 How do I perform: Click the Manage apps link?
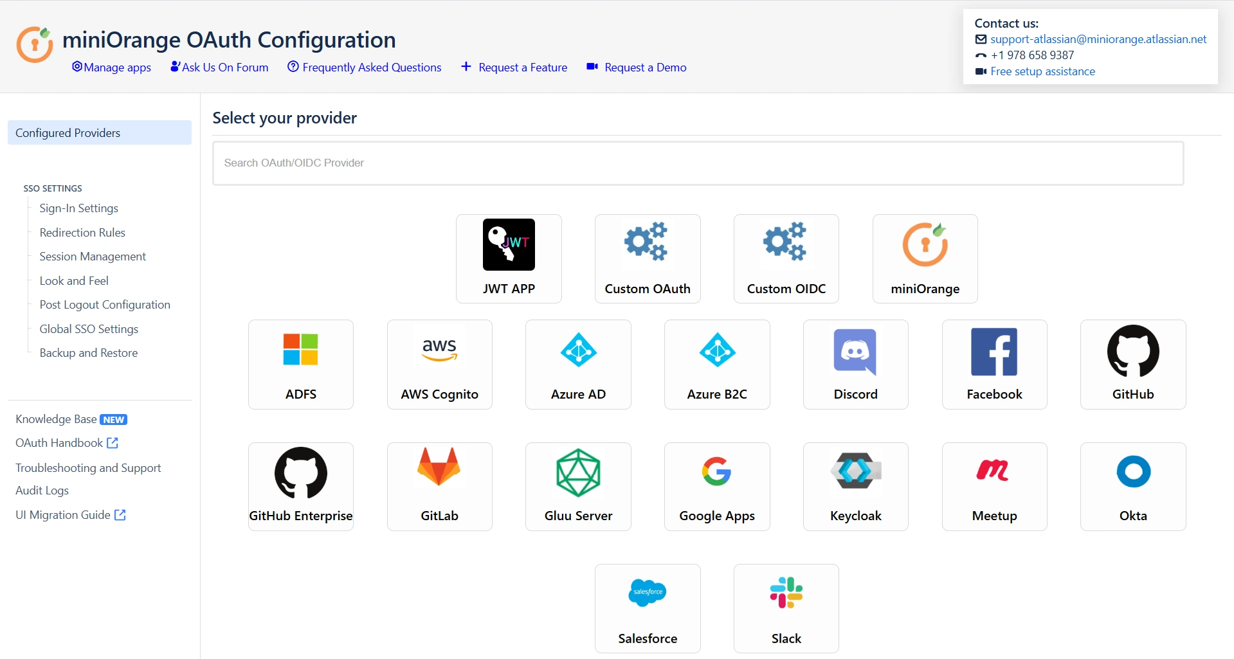(x=112, y=68)
